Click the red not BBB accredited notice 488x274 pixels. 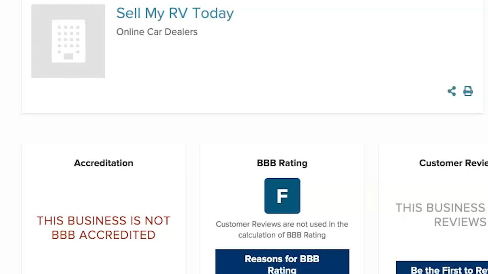[x=103, y=228]
